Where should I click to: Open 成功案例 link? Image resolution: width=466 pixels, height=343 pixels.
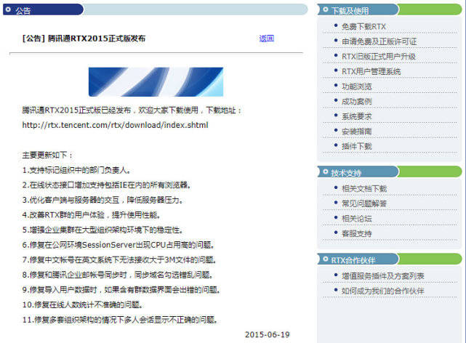tap(357, 102)
